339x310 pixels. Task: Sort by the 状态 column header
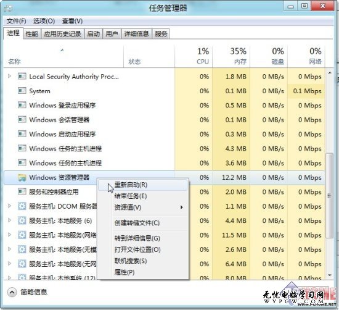[x=149, y=57]
